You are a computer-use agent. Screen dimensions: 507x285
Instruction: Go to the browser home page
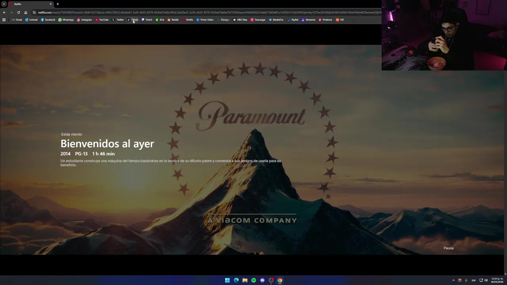click(26, 12)
